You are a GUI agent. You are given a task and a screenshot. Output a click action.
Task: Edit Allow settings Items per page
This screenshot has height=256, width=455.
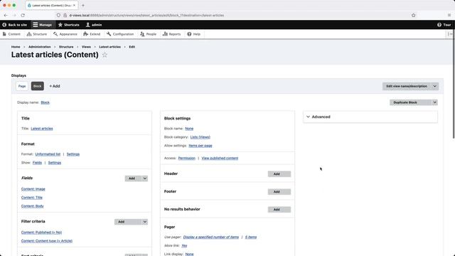click(x=200, y=146)
